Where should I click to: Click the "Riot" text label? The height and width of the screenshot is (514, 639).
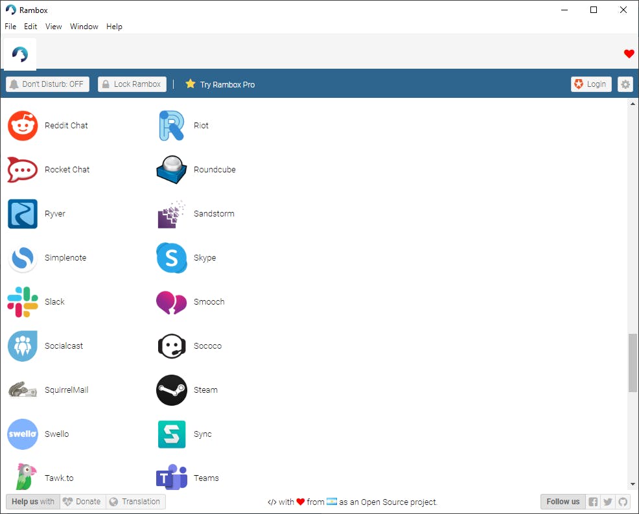[x=201, y=126]
